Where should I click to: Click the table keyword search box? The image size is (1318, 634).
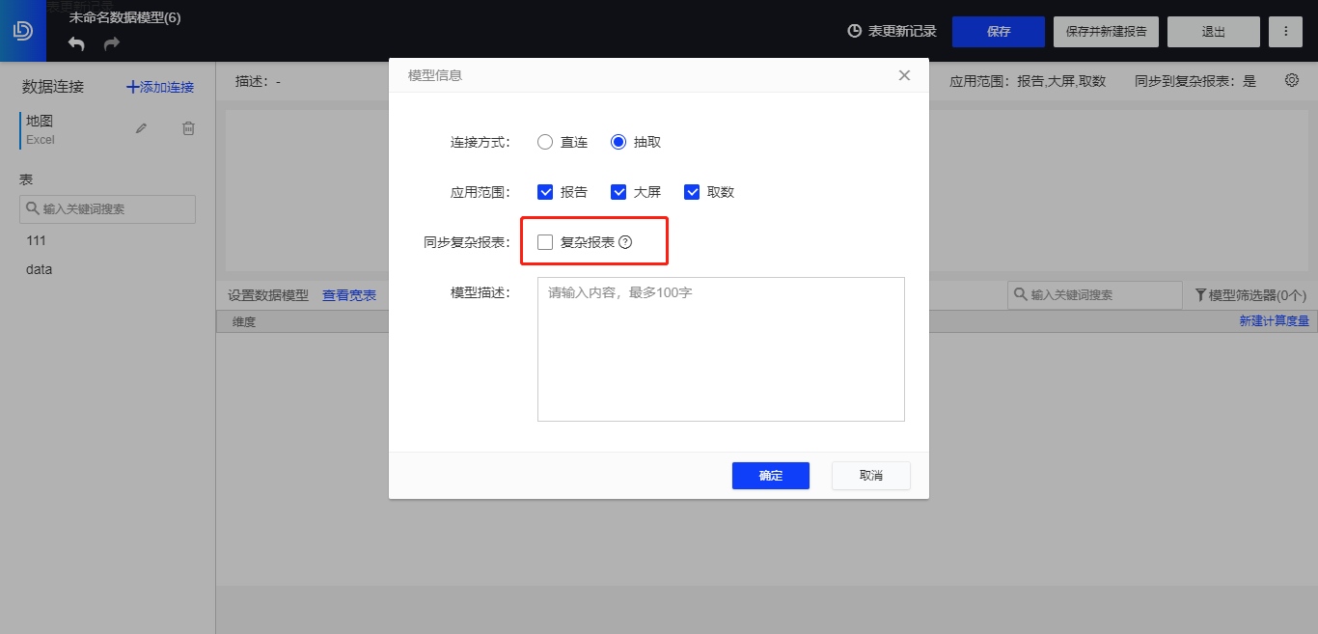click(107, 209)
